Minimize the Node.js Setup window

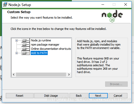103,4
